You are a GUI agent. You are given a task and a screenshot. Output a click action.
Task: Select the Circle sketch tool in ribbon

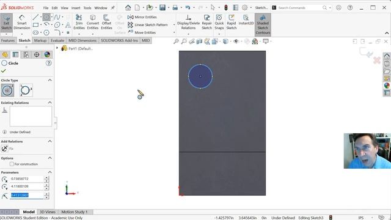point(46,17)
